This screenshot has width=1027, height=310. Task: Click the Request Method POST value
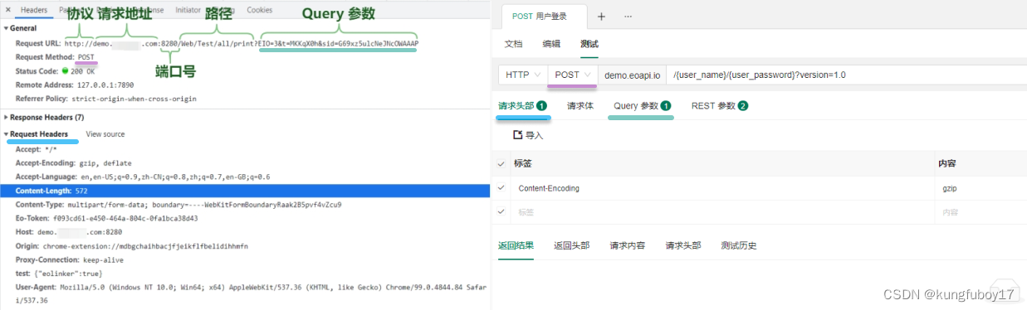[86, 57]
